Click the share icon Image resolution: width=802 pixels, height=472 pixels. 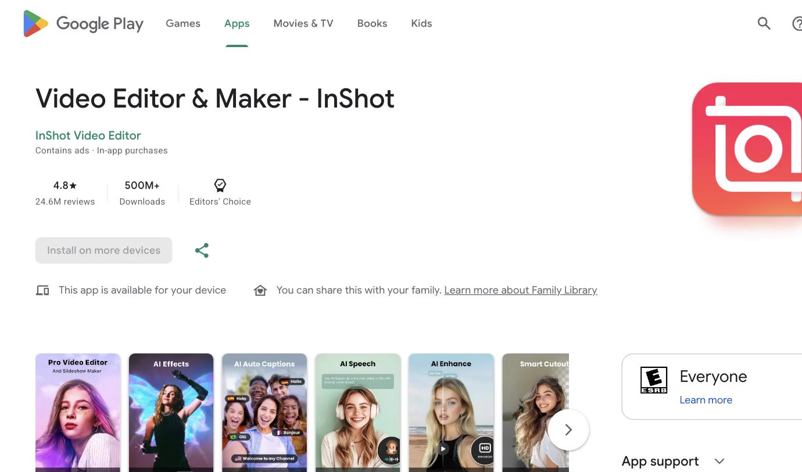click(x=202, y=251)
